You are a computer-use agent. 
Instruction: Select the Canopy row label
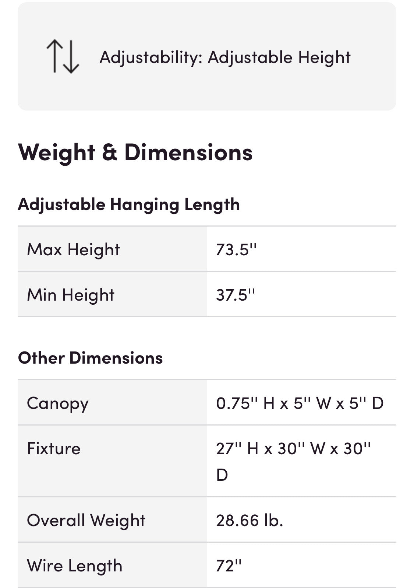[x=58, y=403]
